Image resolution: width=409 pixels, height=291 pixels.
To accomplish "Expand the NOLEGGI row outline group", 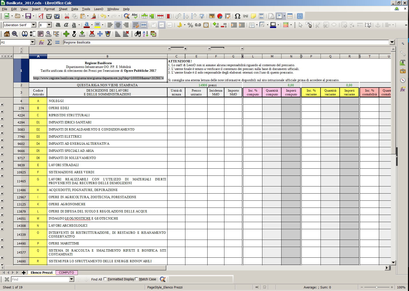I will tap(2, 105).
